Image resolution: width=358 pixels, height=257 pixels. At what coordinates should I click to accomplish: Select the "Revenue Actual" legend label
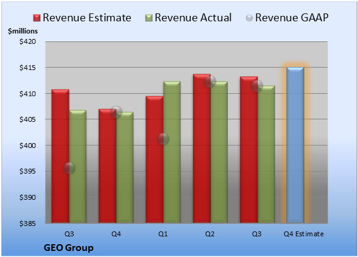click(x=193, y=18)
